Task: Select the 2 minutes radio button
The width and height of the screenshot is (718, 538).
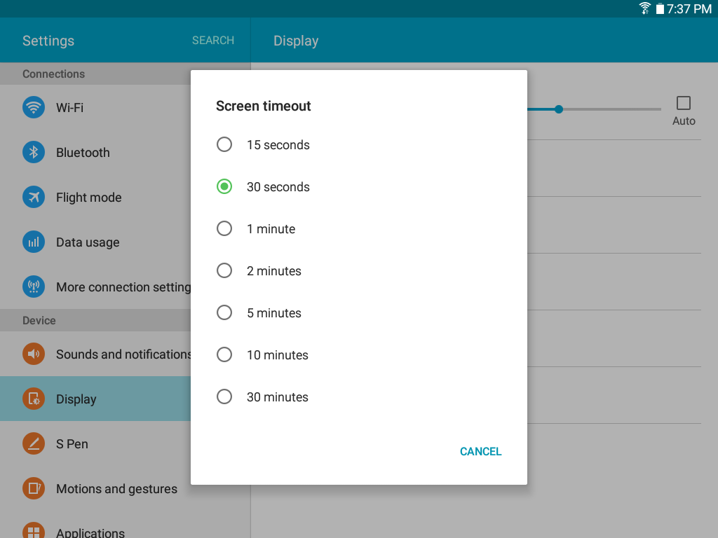Action: (x=224, y=271)
